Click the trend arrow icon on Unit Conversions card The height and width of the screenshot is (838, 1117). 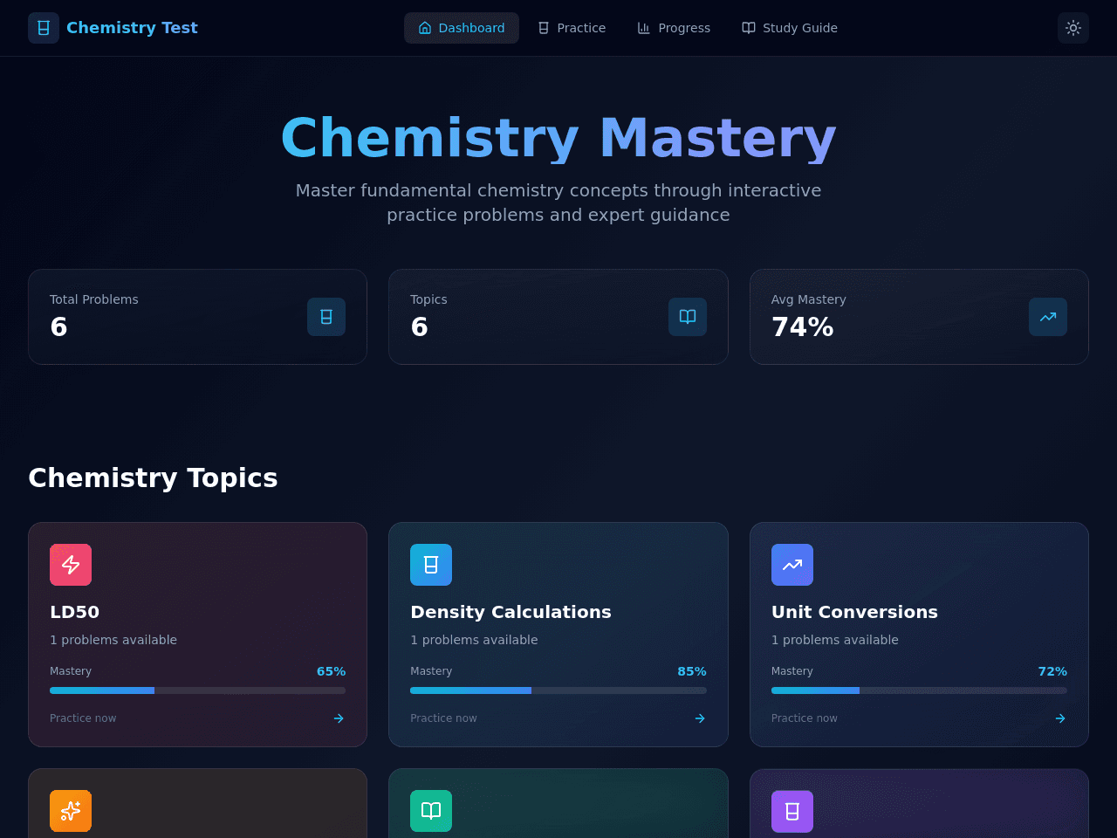click(x=792, y=565)
